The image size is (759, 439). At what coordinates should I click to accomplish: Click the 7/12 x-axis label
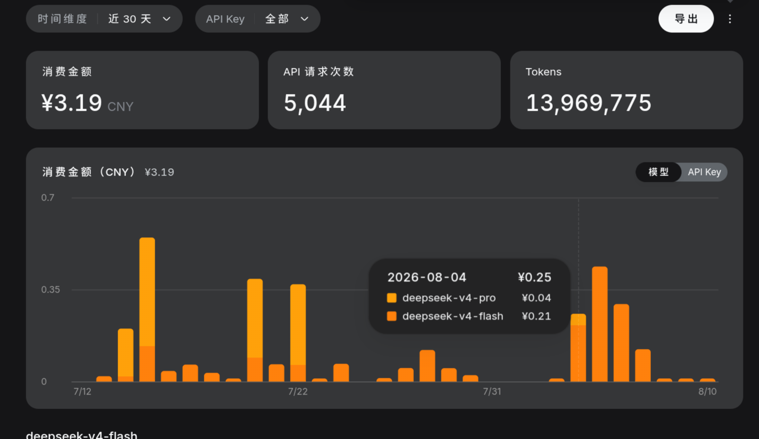(83, 392)
